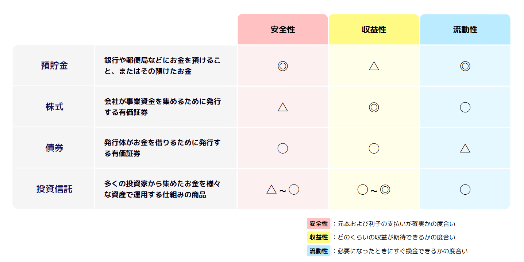Click the triangle symbol for 債券 流動性
Viewport: 524px width, 262px height.
coord(465,148)
